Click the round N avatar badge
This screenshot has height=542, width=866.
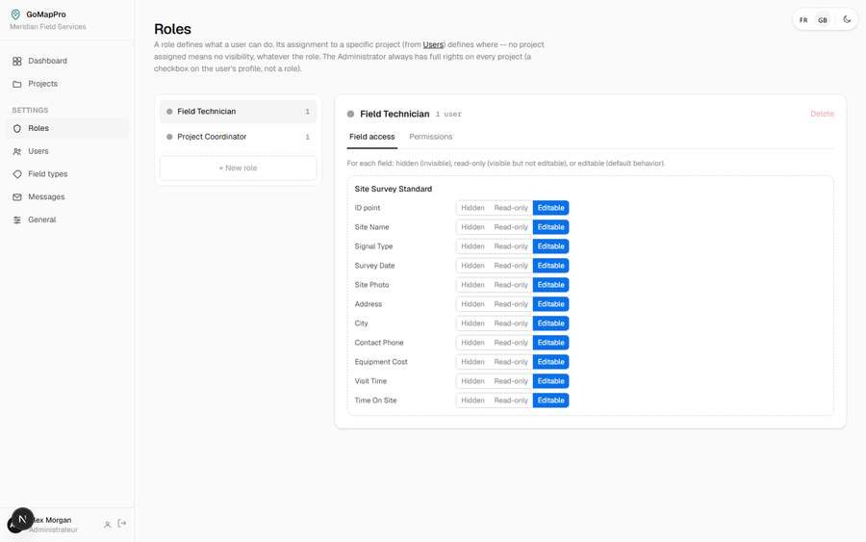pyautogui.click(x=22, y=519)
